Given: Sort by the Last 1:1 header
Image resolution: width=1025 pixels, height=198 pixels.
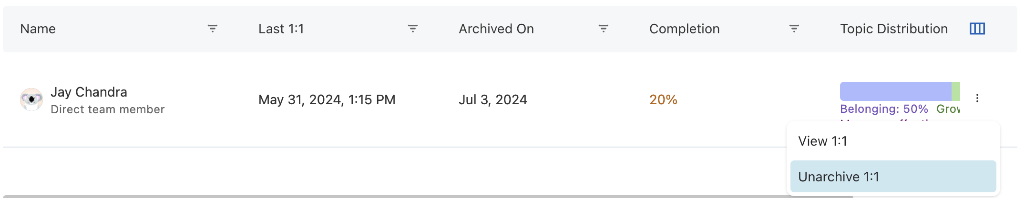Looking at the screenshot, I should [x=281, y=29].
